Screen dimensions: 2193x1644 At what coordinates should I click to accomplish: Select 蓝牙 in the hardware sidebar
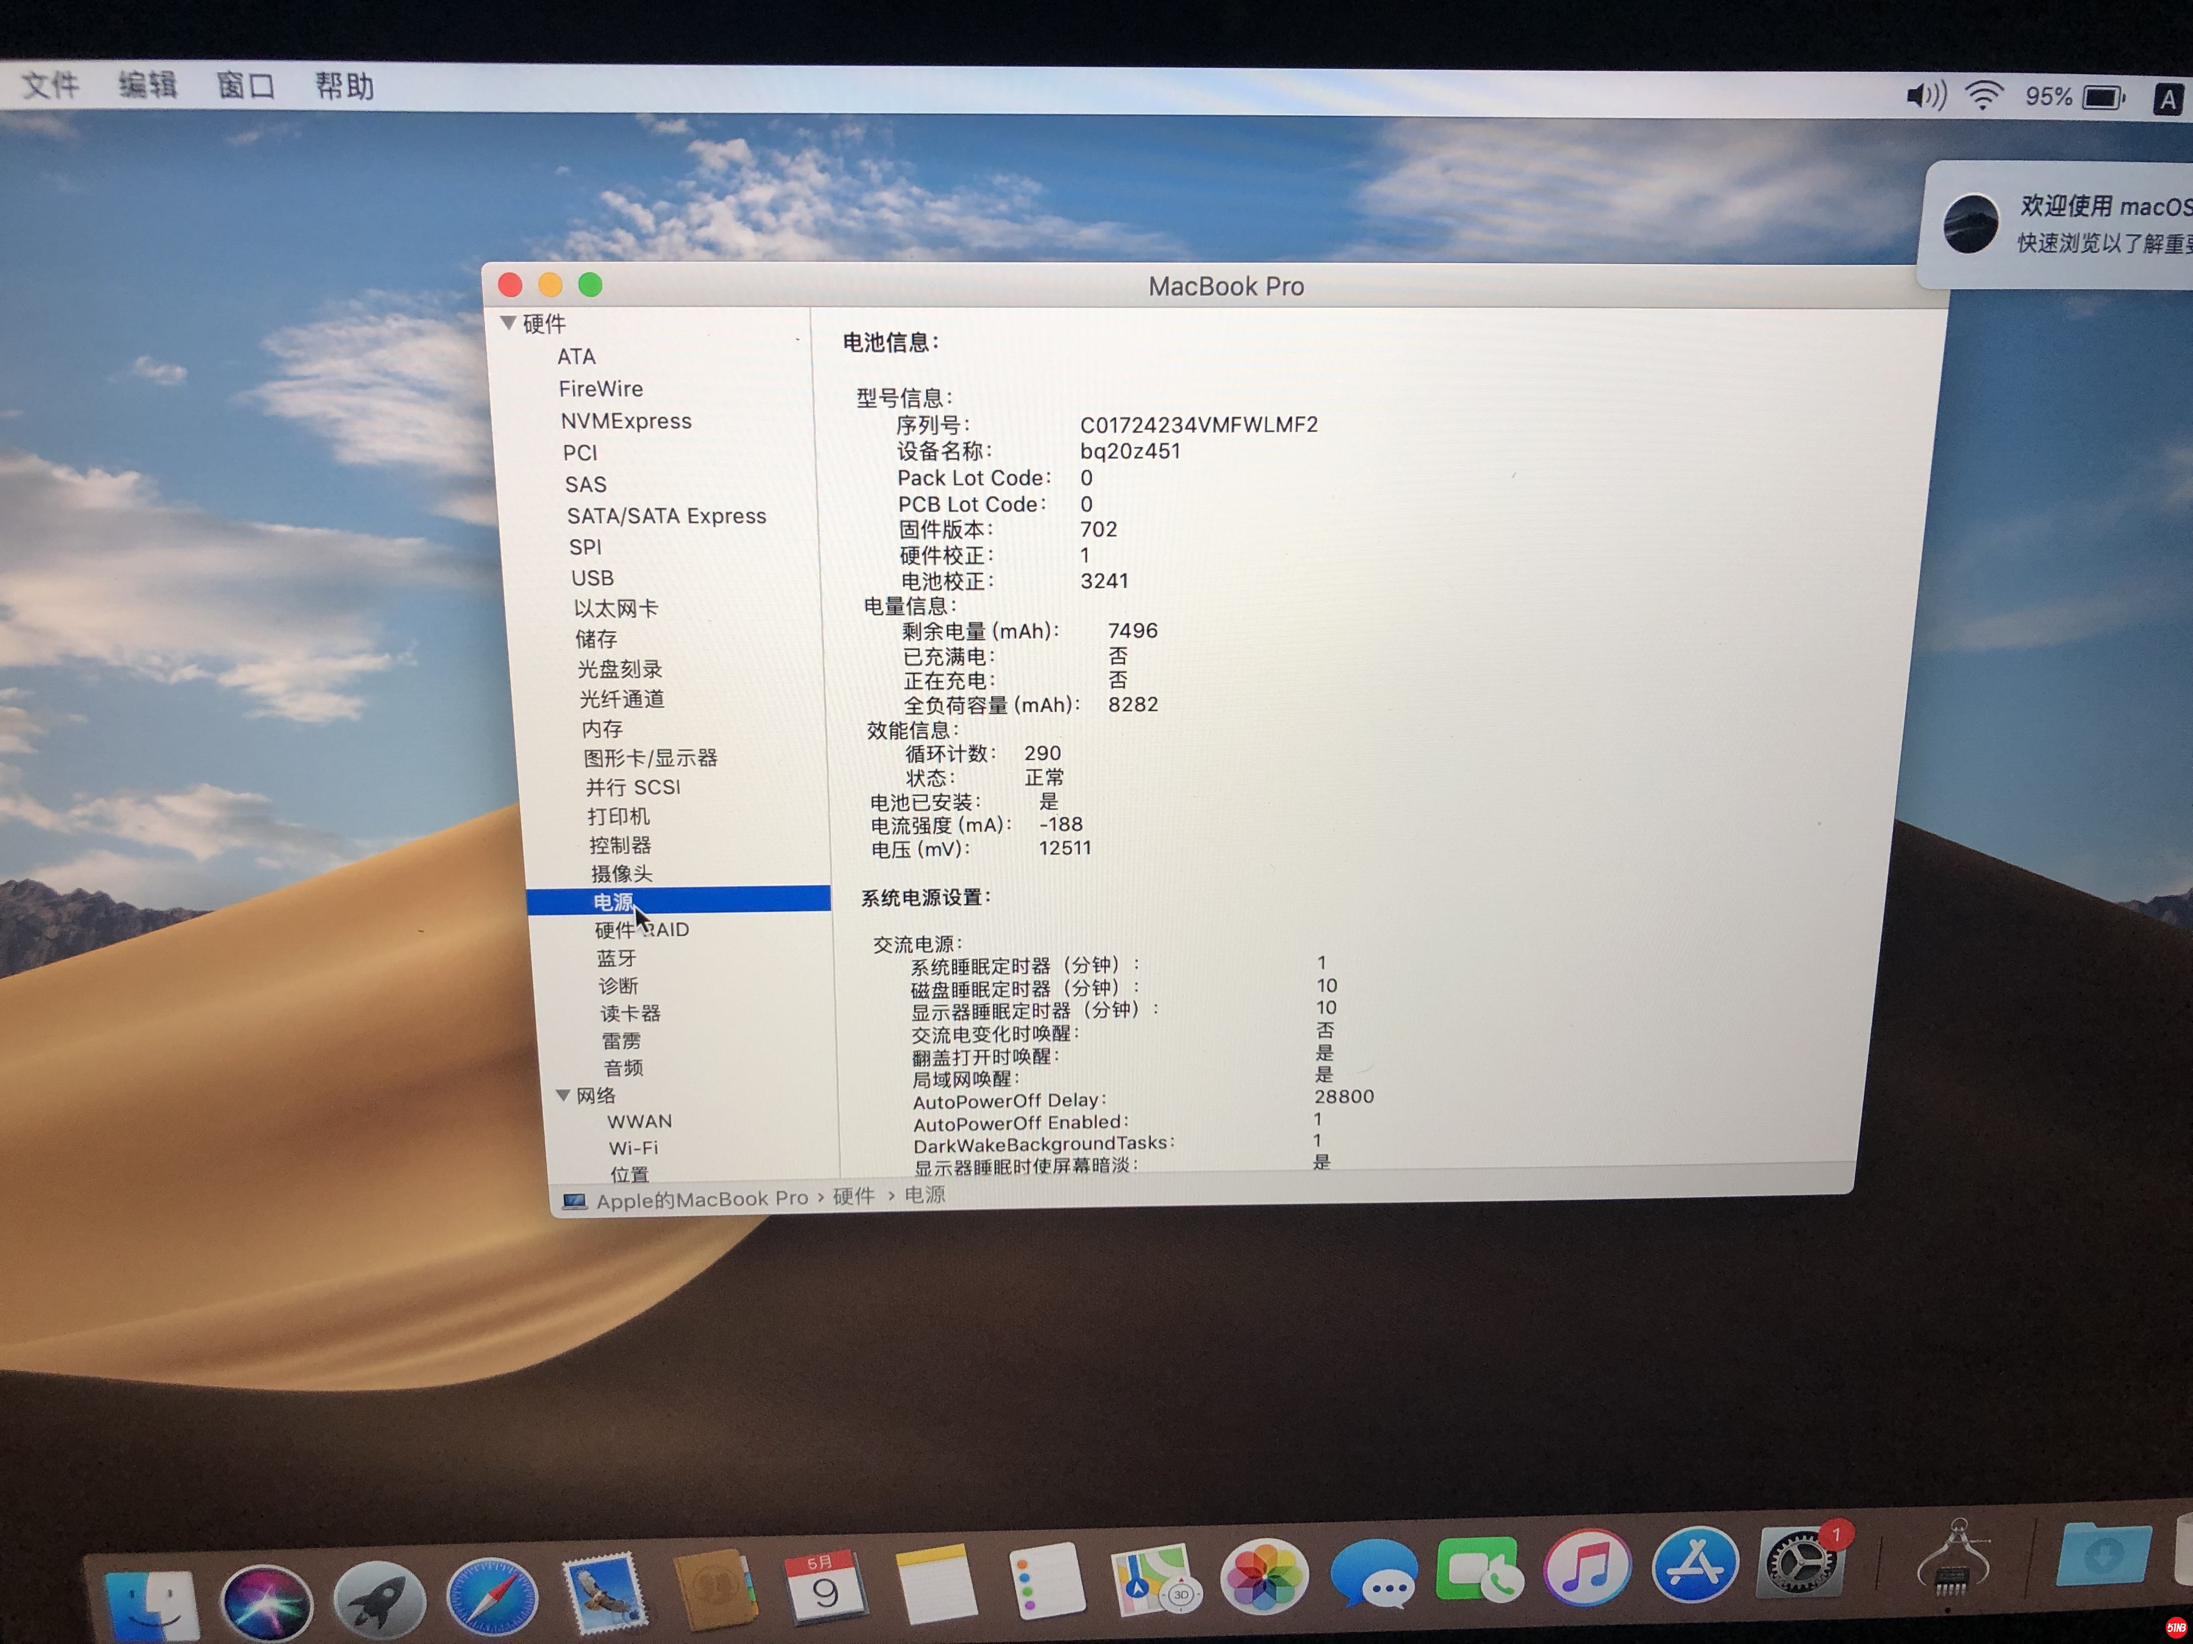[616, 958]
